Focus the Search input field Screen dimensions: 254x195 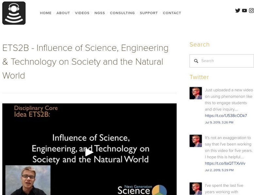(x=225, y=61)
